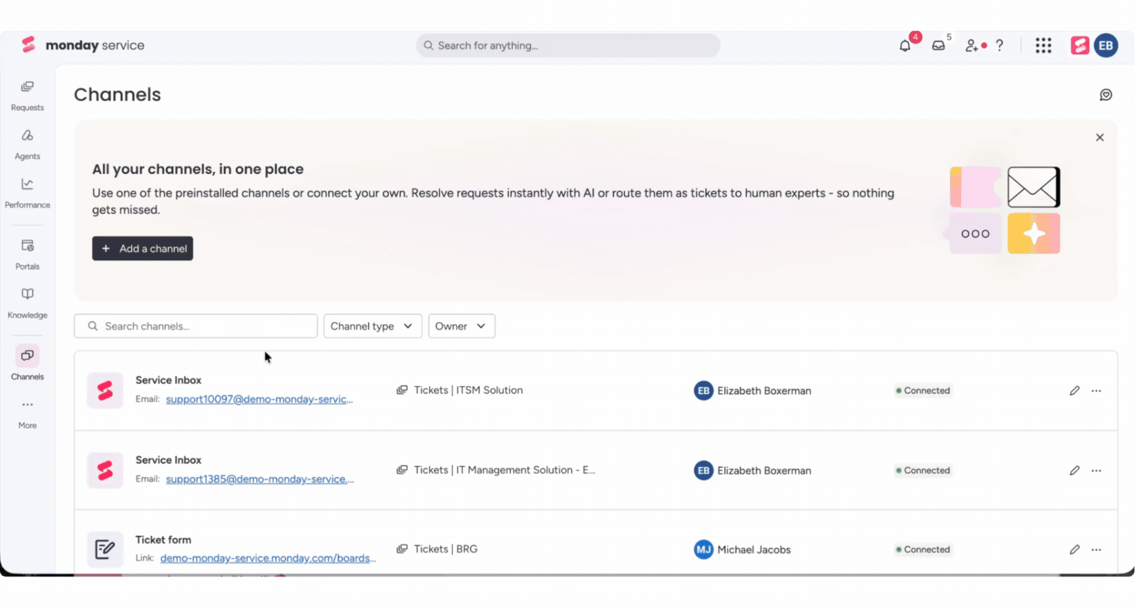Open the feedback chat icon near Channels title
1135x608 pixels.
coord(1106,95)
